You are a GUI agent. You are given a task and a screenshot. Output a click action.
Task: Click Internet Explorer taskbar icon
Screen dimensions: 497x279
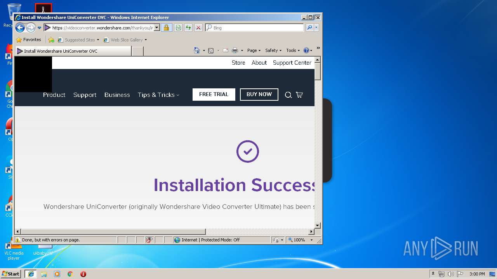tap(31, 274)
